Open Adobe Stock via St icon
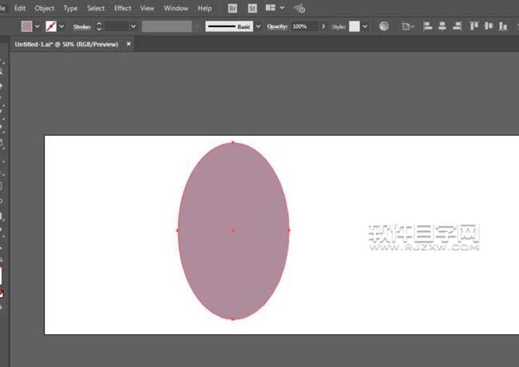This screenshot has height=367, width=519. [252, 8]
